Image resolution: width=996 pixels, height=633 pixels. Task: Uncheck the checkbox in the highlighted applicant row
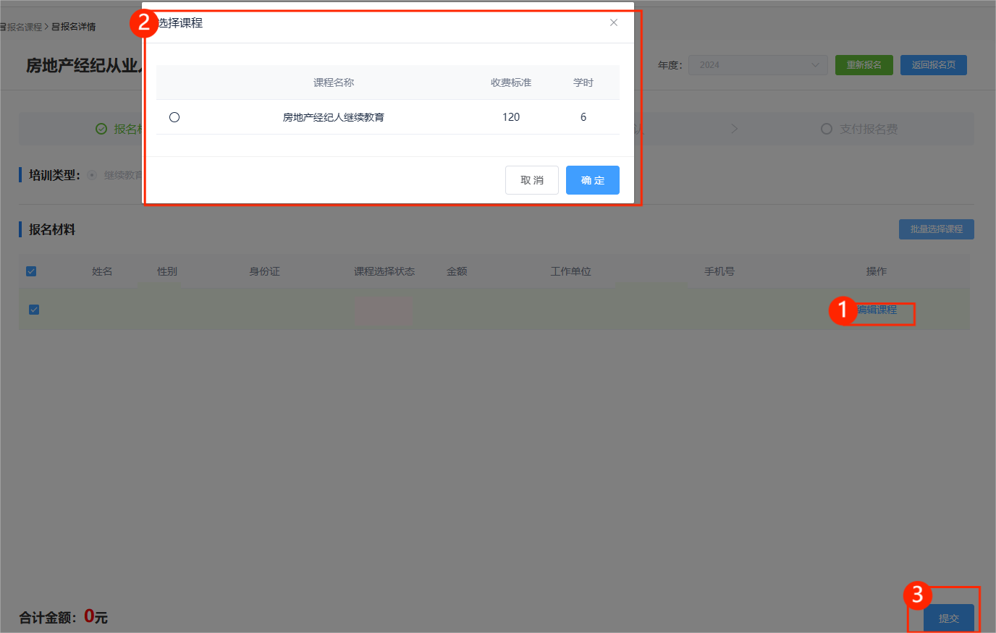coord(34,310)
